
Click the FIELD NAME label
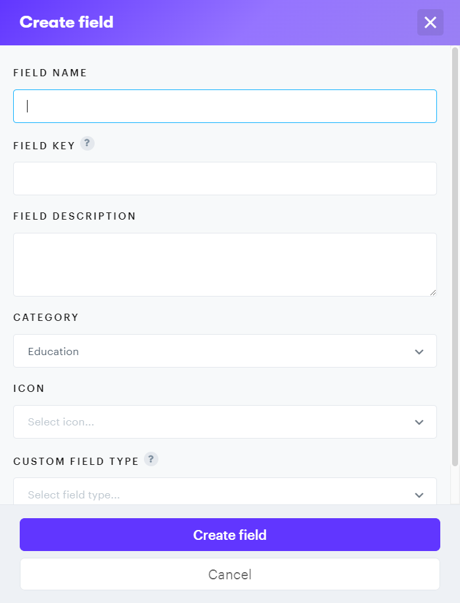[x=50, y=73]
